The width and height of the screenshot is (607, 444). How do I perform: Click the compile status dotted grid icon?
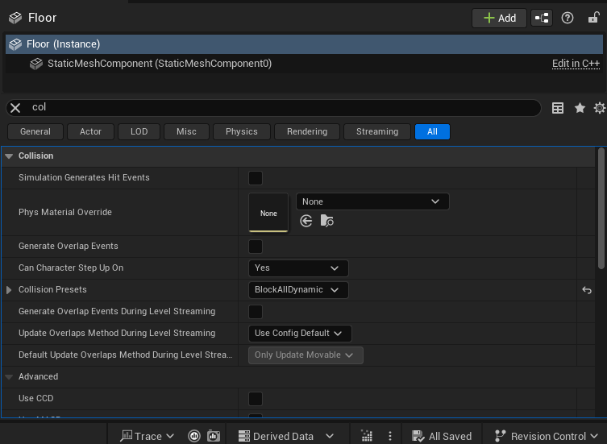[367, 436]
